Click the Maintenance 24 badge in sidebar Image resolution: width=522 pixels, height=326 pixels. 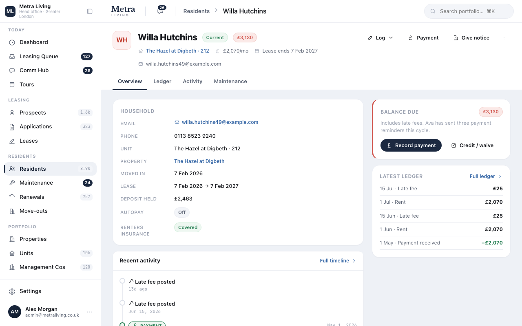(x=88, y=183)
